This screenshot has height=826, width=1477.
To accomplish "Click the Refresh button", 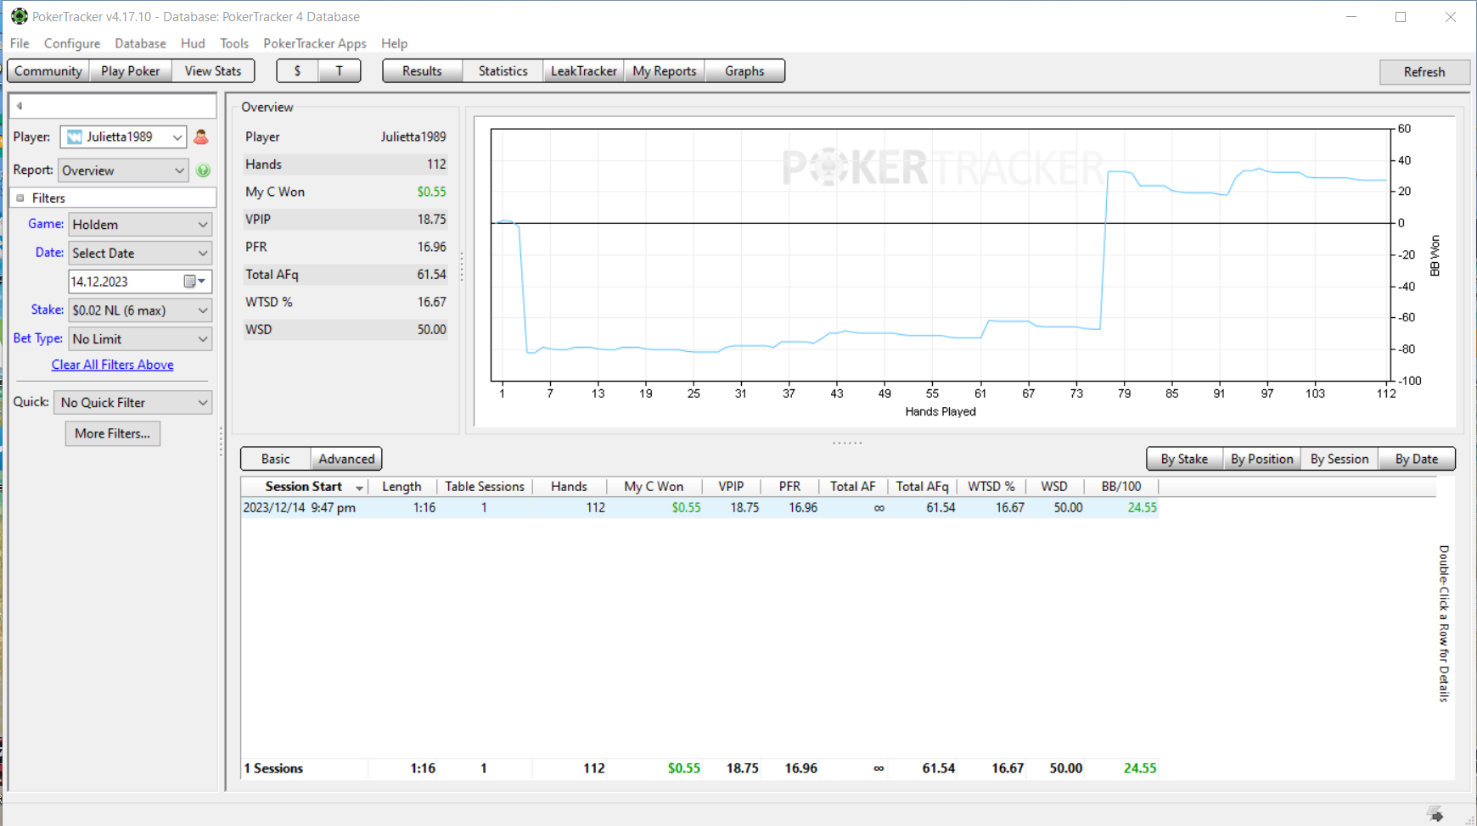I will click(1424, 72).
